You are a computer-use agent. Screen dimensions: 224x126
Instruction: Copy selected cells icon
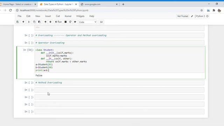pos(34,22)
